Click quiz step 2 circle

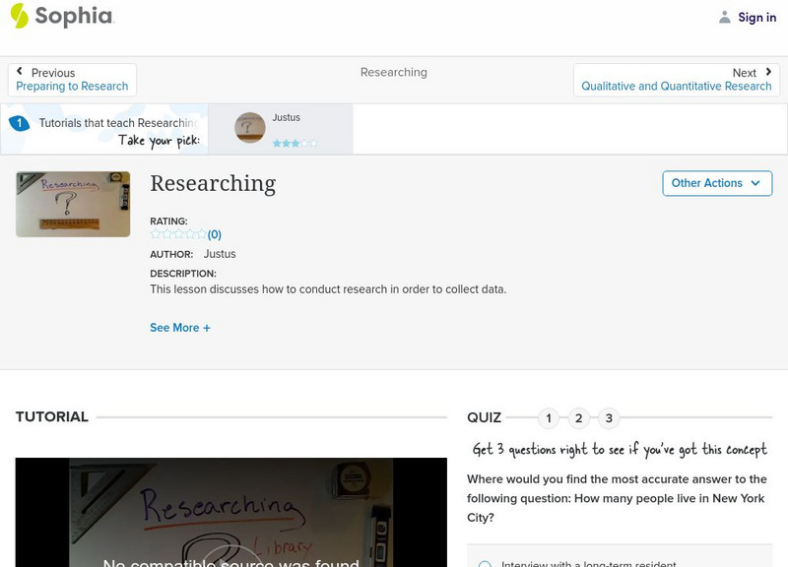tap(578, 417)
